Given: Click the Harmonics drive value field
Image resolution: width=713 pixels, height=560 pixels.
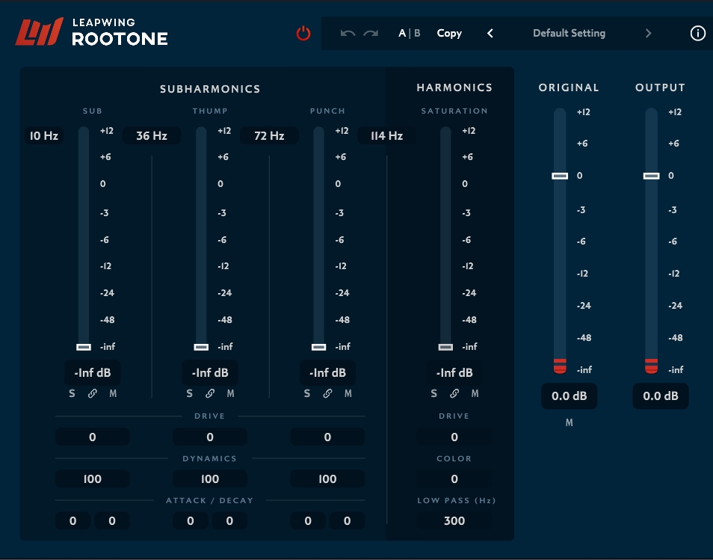Looking at the screenshot, I should tap(454, 437).
